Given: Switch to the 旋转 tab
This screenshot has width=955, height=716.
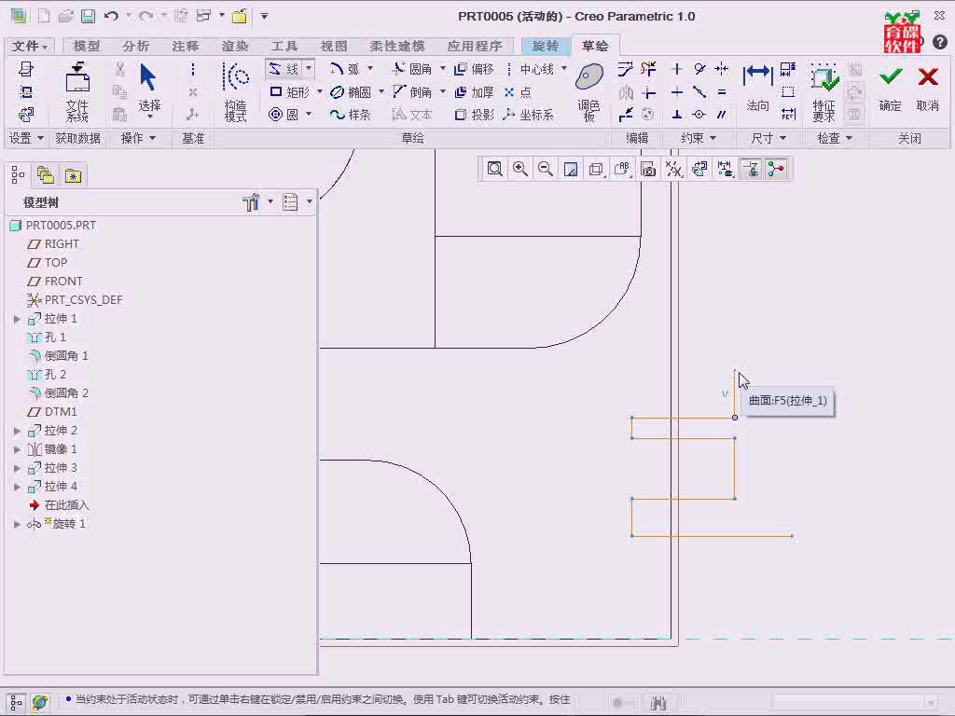Looking at the screenshot, I should [x=545, y=46].
